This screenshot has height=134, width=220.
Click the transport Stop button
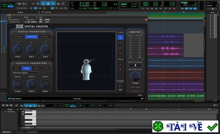166,9
